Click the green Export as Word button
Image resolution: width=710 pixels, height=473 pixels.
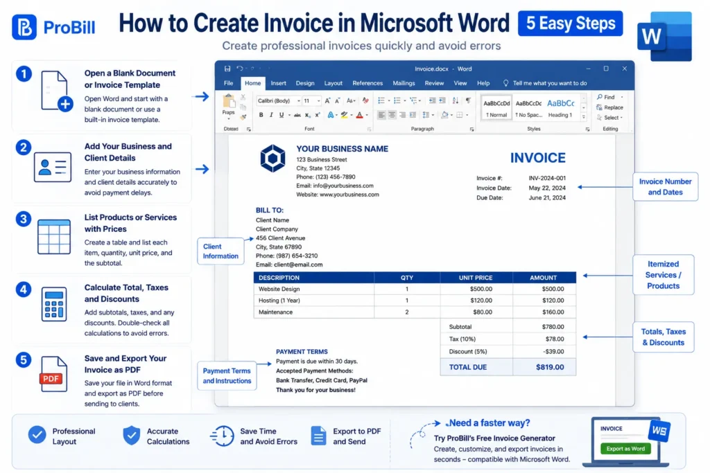625,449
